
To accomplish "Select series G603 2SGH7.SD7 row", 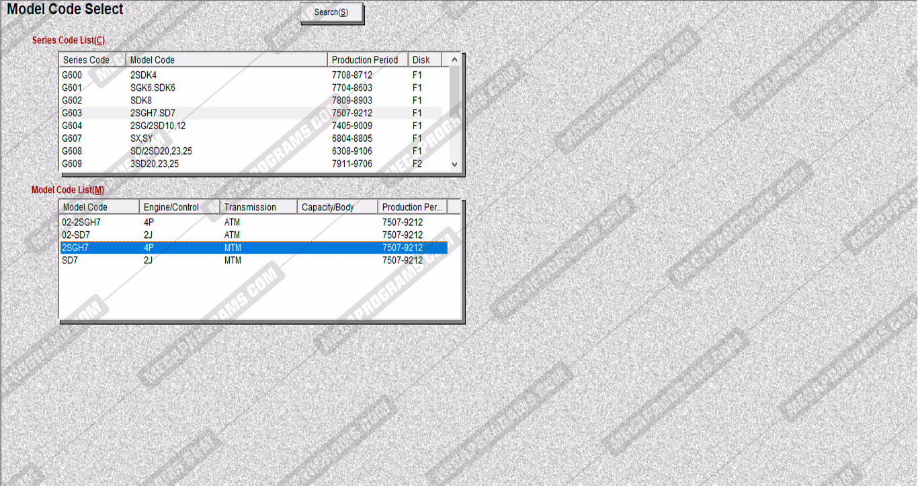I will pyautogui.click(x=202, y=114).
